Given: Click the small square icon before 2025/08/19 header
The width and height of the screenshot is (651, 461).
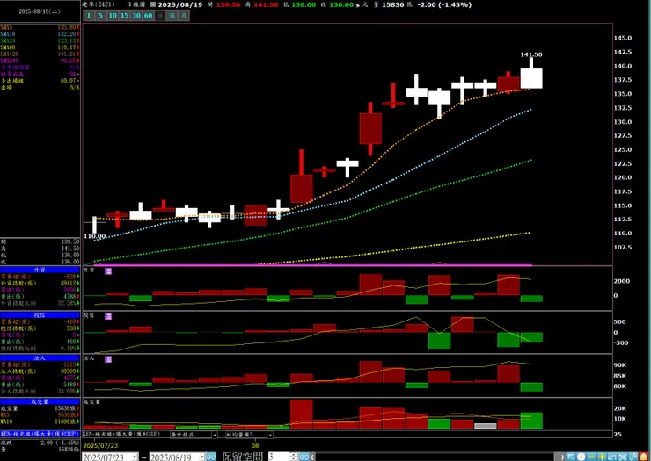Looking at the screenshot, I should pos(153,5).
